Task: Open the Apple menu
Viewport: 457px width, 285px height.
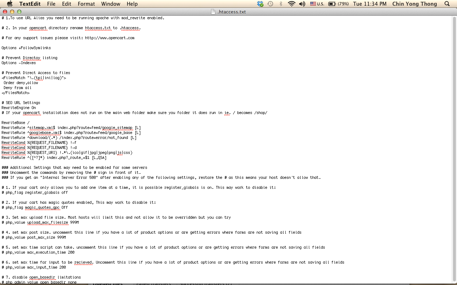Action: coord(10,4)
